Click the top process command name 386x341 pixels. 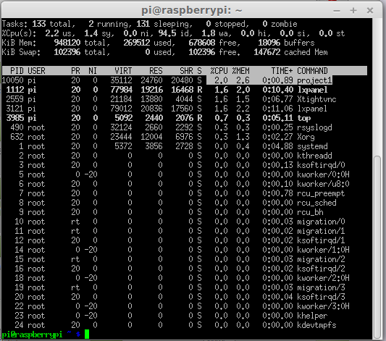(x=304, y=118)
